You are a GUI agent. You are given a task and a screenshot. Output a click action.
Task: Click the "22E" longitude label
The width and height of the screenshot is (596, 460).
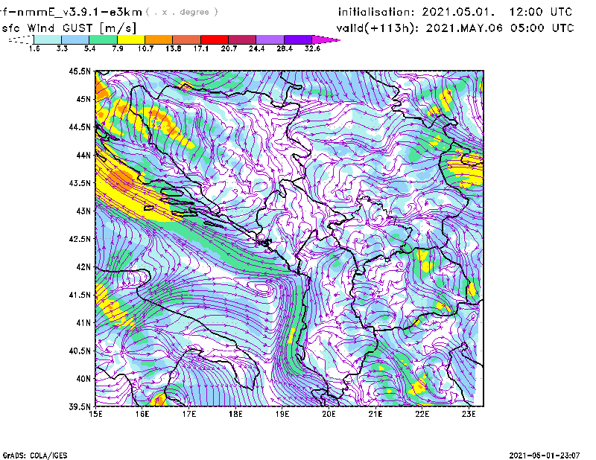[x=422, y=414]
